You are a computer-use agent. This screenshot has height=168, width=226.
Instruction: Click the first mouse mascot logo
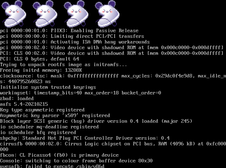pyautogui.click(x=14, y=14)
